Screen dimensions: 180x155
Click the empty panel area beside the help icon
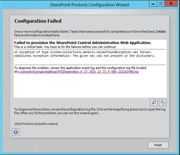tap(88, 132)
